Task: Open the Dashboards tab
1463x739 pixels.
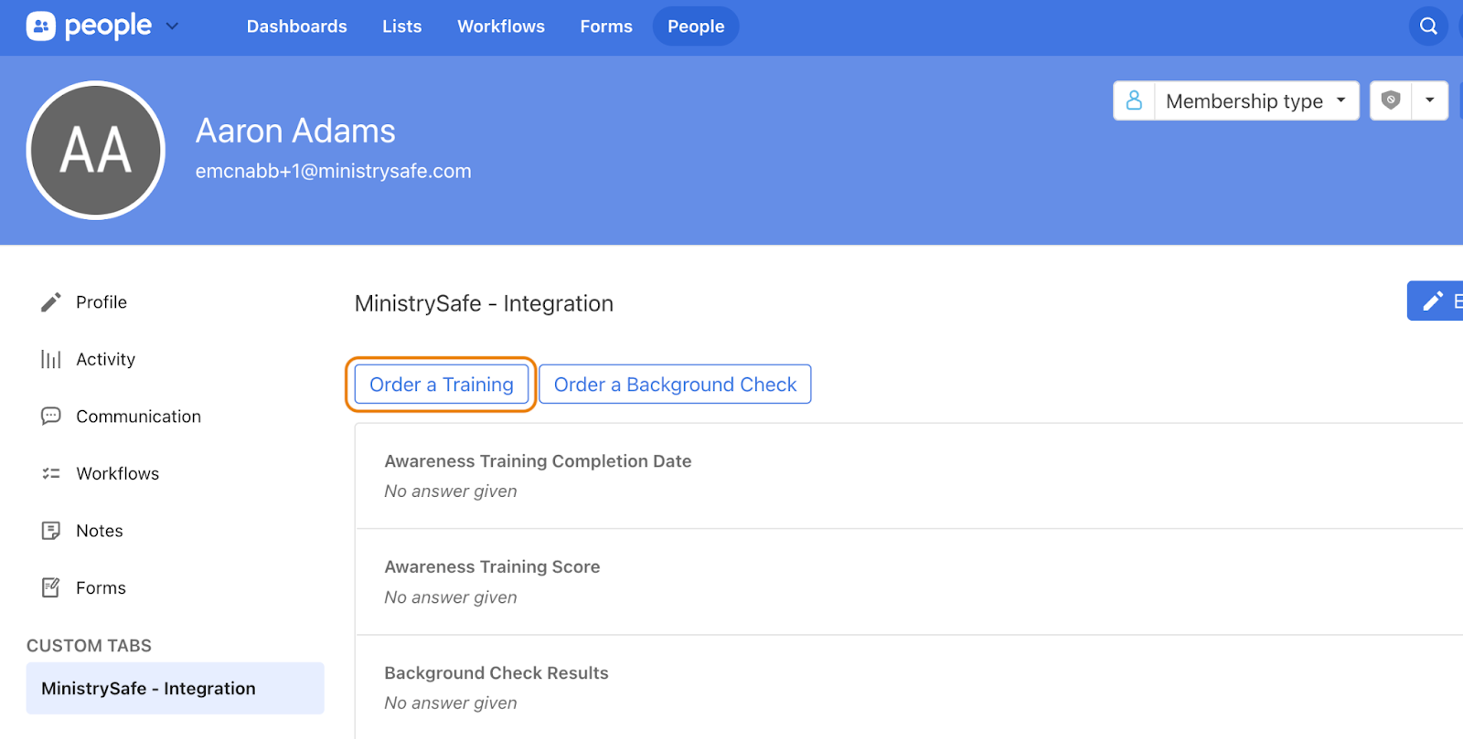Action: pos(296,26)
